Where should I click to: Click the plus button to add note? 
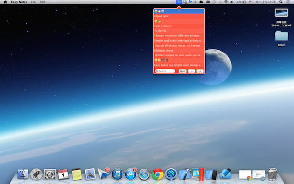coord(200,71)
